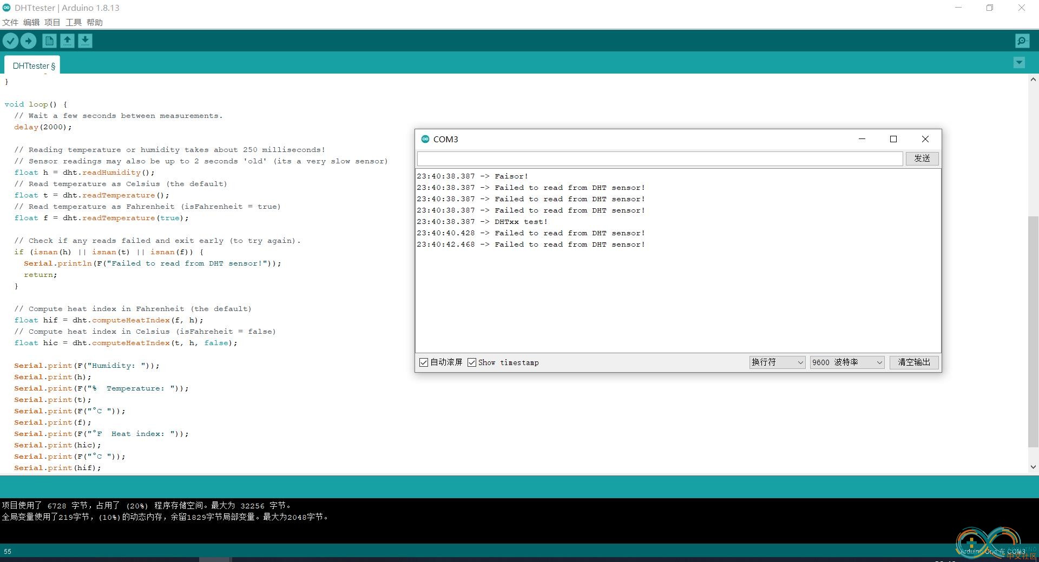Click the Upload arrow icon
This screenshot has height=562, width=1039.
tap(28, 41)
